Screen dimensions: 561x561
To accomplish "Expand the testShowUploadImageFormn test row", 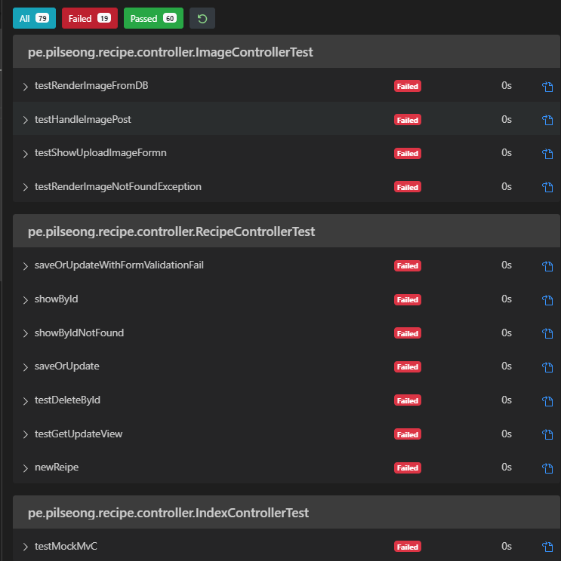I will [25, 154].
